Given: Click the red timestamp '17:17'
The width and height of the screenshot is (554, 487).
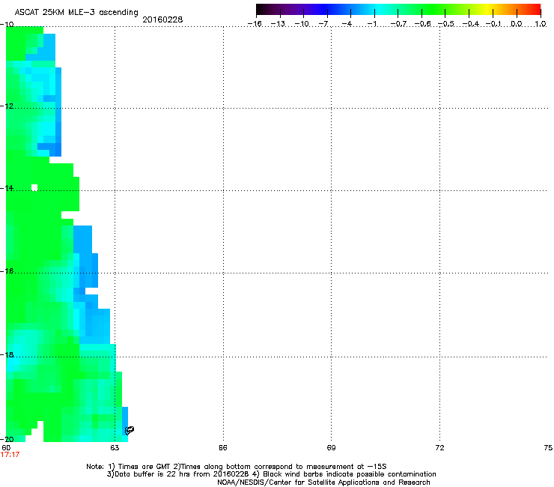Looking at the screenshot, I should pos(10,455).
